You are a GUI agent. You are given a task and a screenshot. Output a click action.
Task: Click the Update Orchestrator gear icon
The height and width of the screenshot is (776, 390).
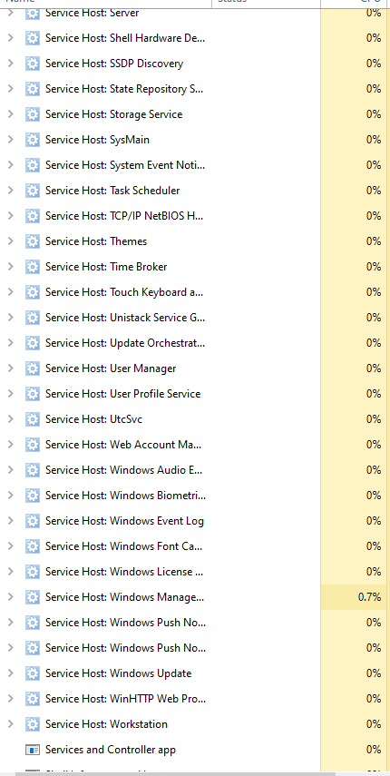coord(32,343)
